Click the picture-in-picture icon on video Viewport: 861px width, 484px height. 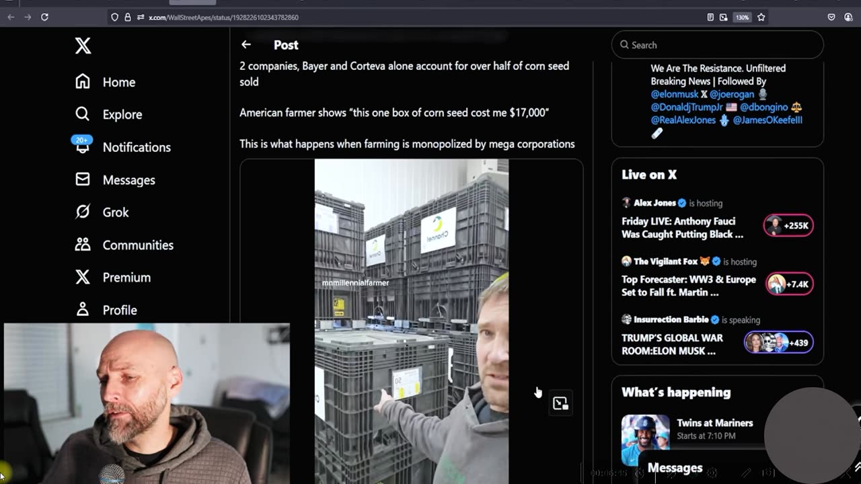(x=560, y=403)
